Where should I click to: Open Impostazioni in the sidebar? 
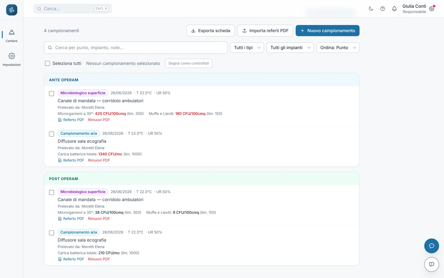(12, 59)
